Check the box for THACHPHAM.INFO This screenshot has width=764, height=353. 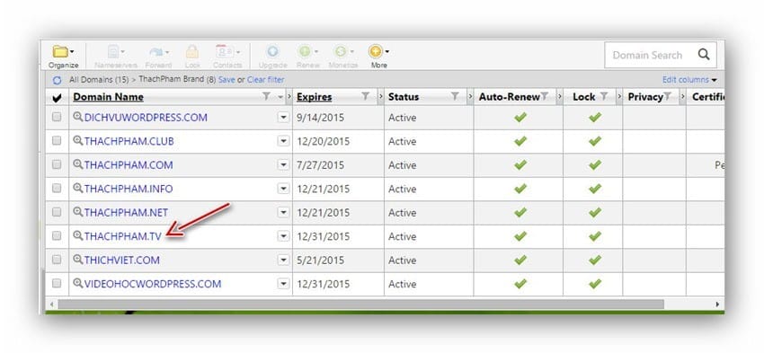(57, 188)
